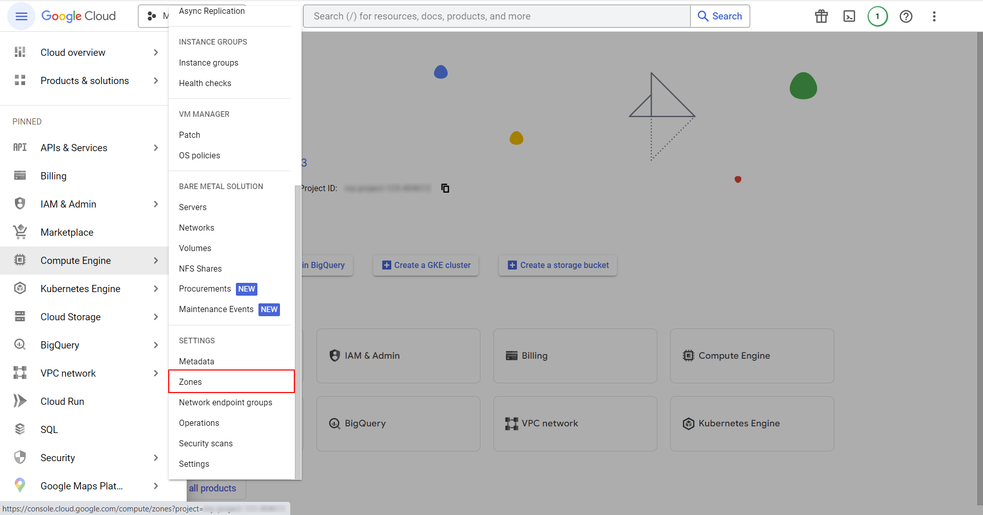Click the SQL sidebar icon
This screenshot has height=515, width=983.
coord(20,429)
